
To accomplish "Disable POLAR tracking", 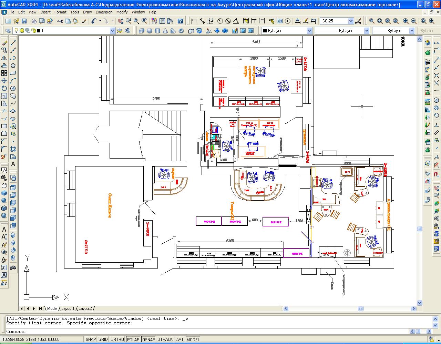I will pyautogui.click(x=133, y=340).
